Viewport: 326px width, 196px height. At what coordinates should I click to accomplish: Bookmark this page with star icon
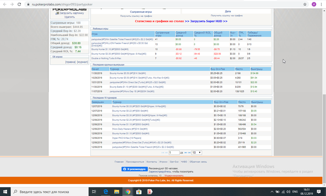305,4
